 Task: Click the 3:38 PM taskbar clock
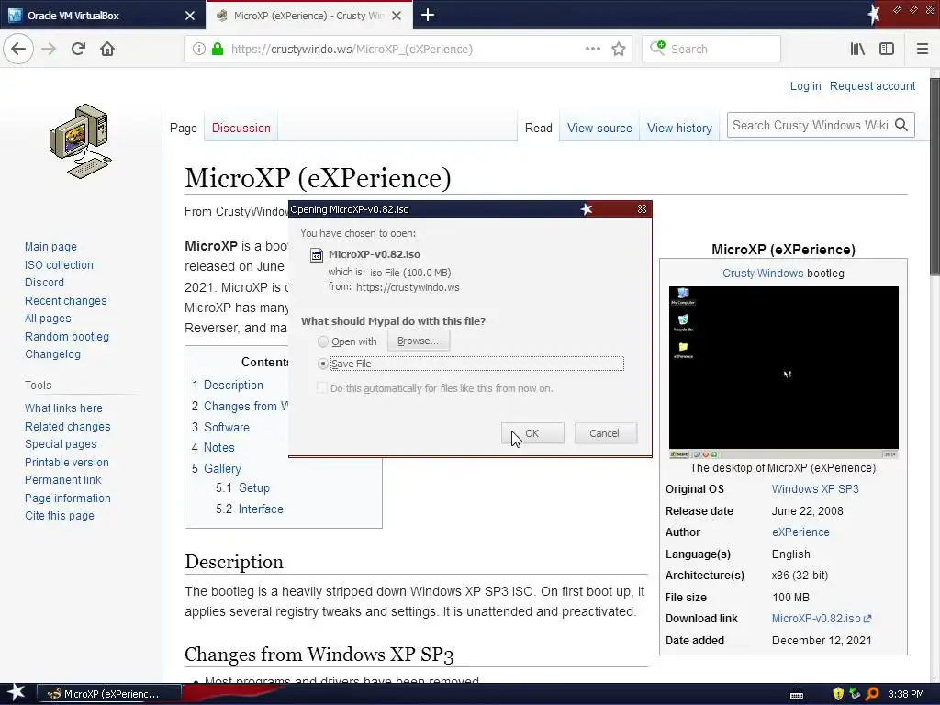point(905,694)
